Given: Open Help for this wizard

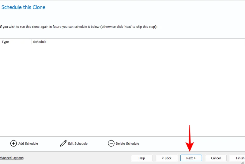Looking at the screenshot, I should 142,158.
